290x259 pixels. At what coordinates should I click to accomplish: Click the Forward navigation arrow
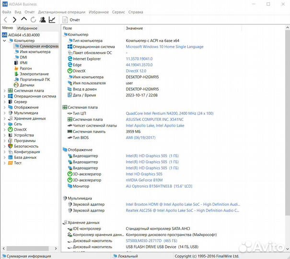tap(14, 20)
